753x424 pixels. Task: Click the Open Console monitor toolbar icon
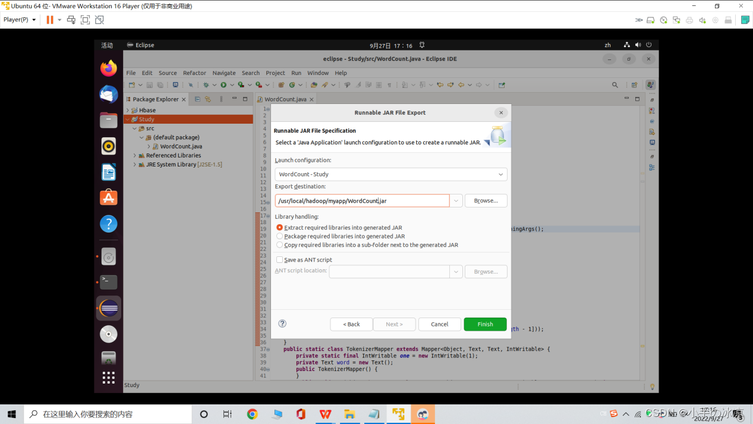(175, 85)
